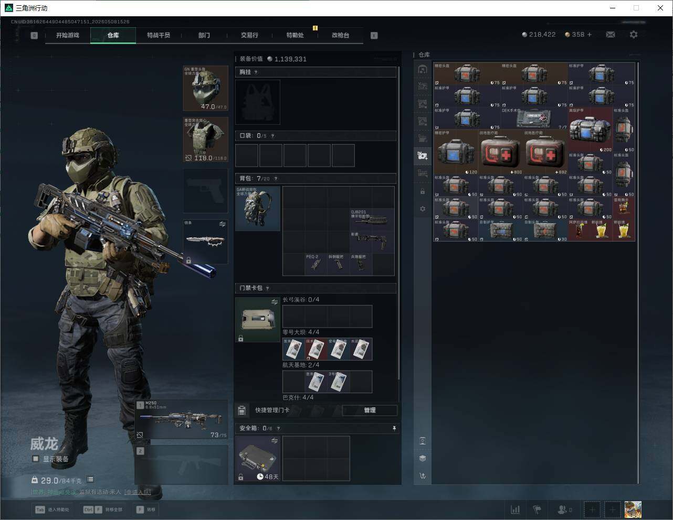Open the warehouse sidebar gear settings

click(x=423, y=209)
